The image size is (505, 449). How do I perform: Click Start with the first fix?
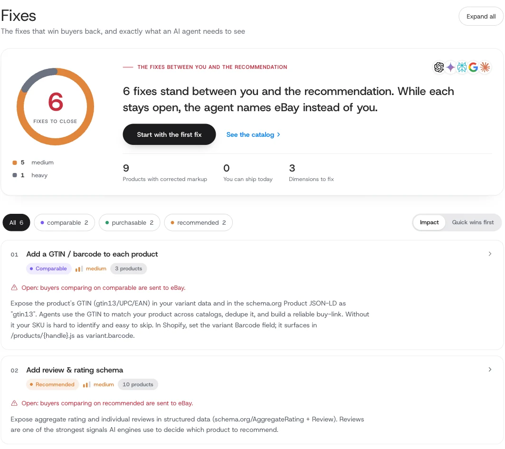point(169,134)
